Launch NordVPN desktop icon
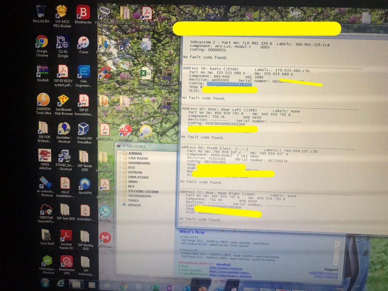Image resolution: width=388 pixels, height=291 pixels. point(85,186)
